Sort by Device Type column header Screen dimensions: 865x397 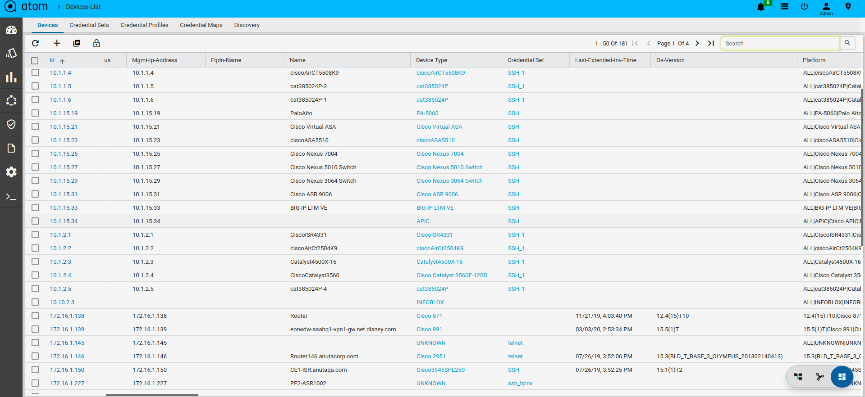point(431,60)
